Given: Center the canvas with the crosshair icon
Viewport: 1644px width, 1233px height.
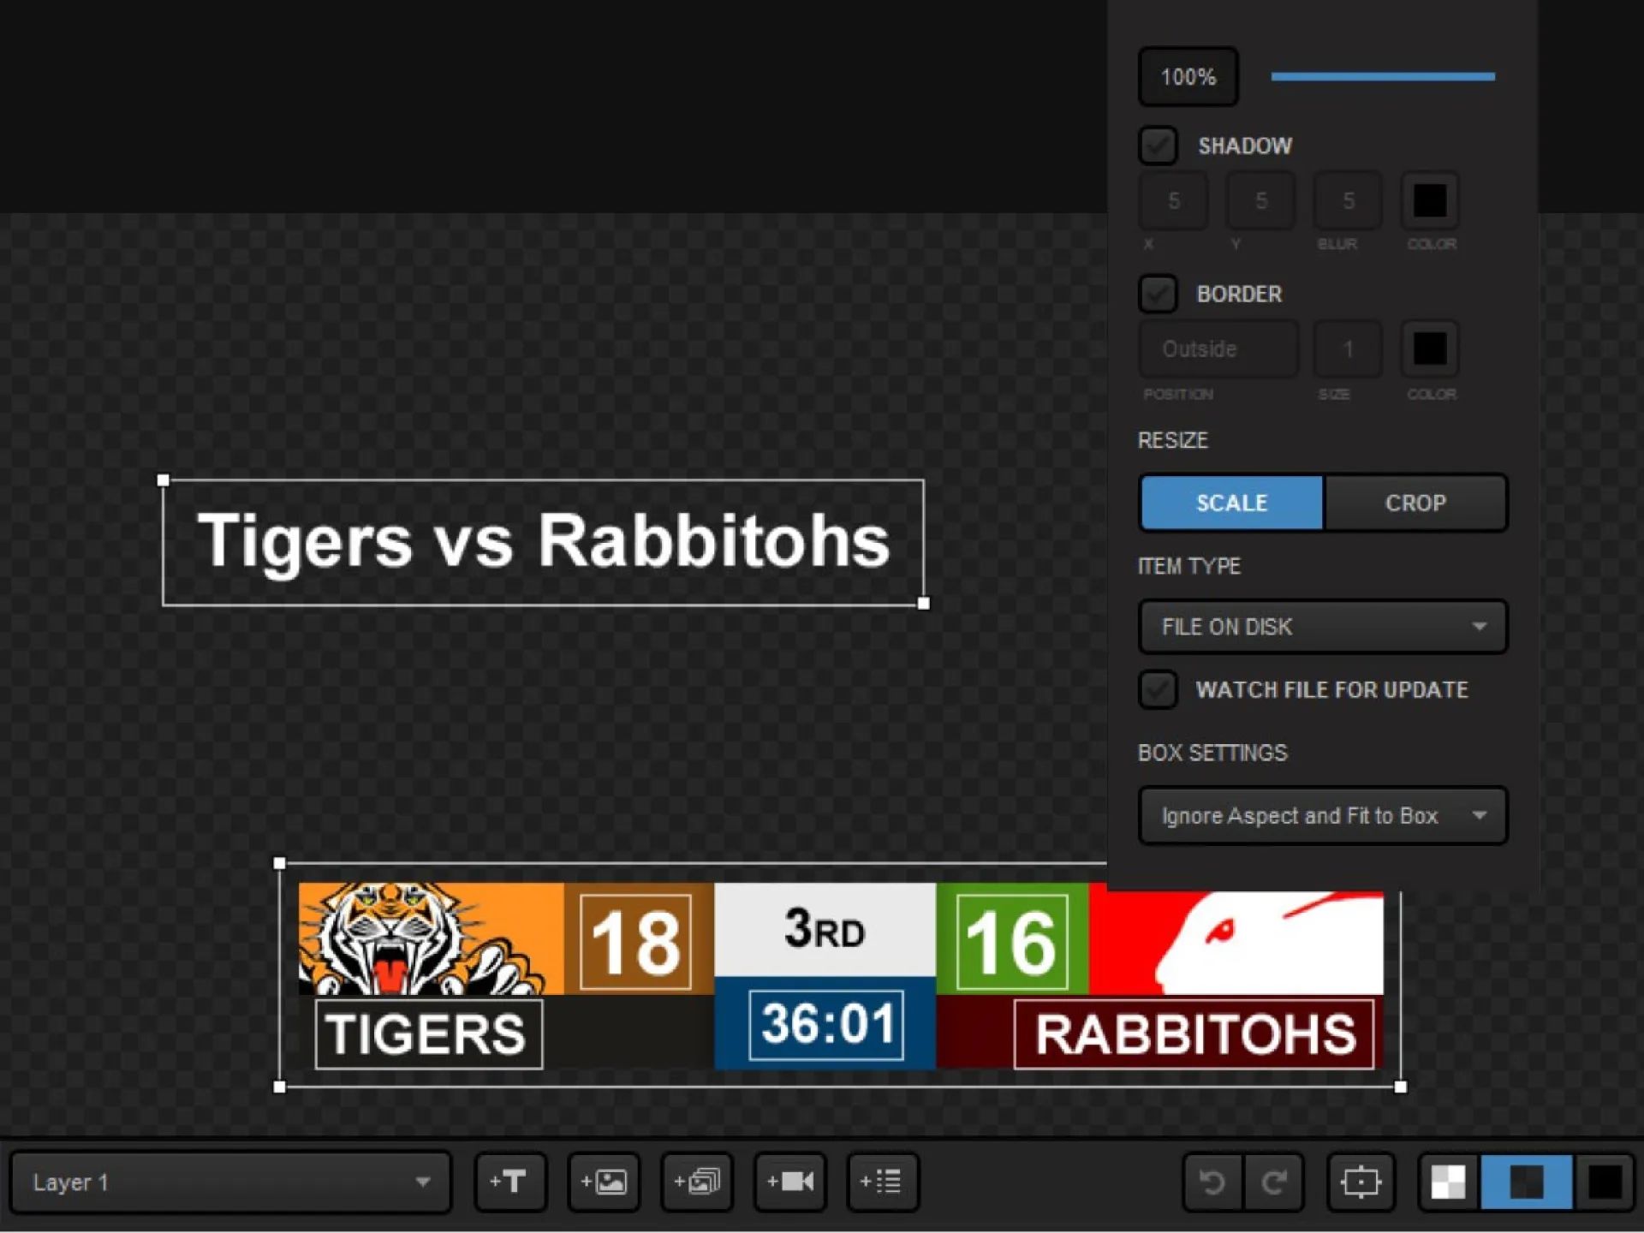Looking at the screenshot, I should coord(1361,1182).
